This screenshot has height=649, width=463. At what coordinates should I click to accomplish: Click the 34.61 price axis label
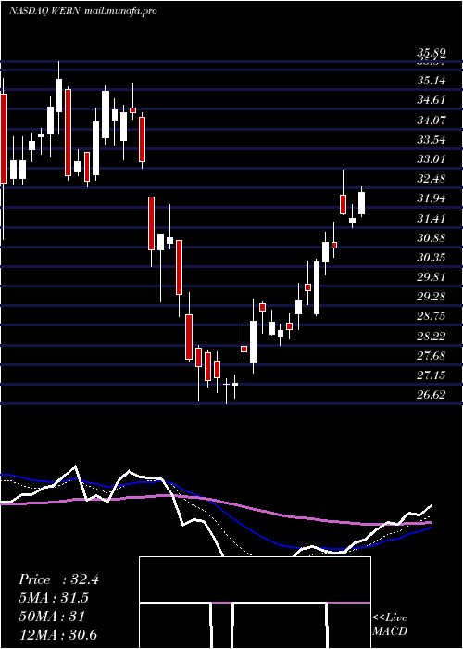432,100
